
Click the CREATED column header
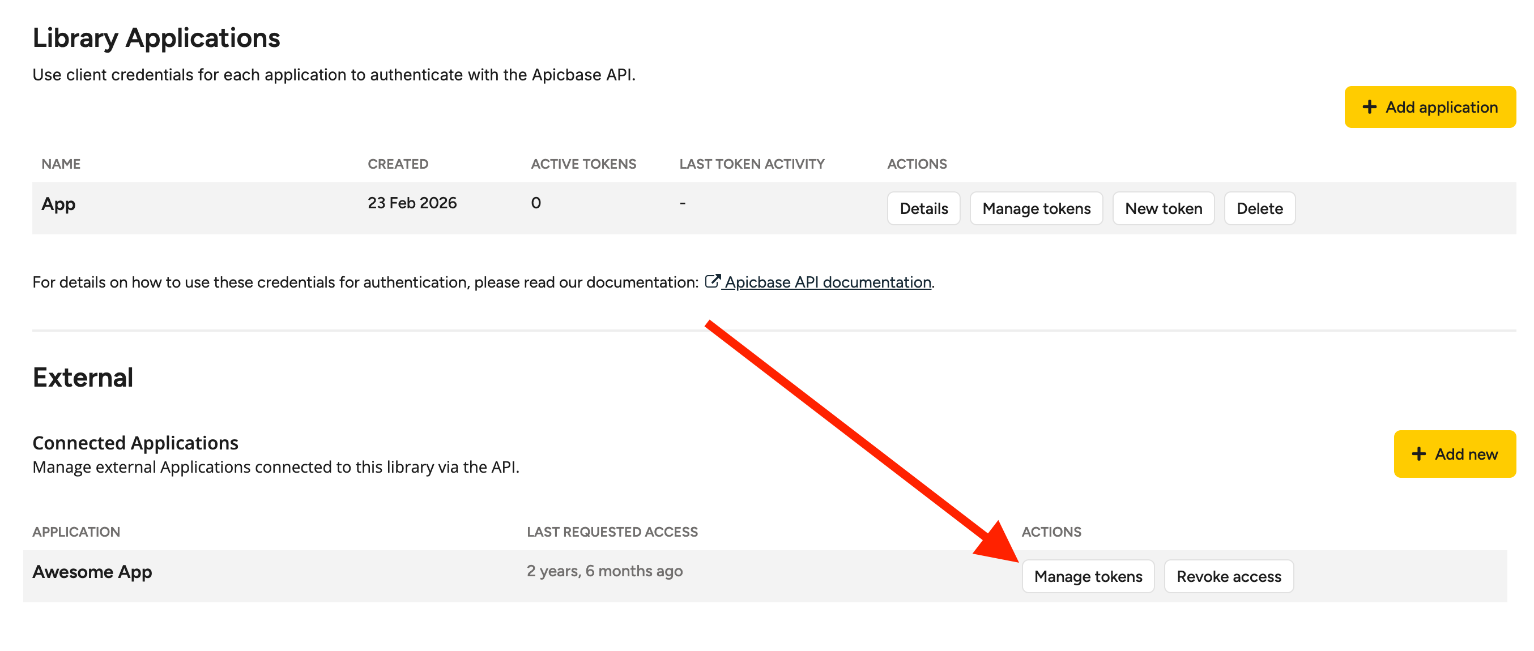click(x=398, y=164)
